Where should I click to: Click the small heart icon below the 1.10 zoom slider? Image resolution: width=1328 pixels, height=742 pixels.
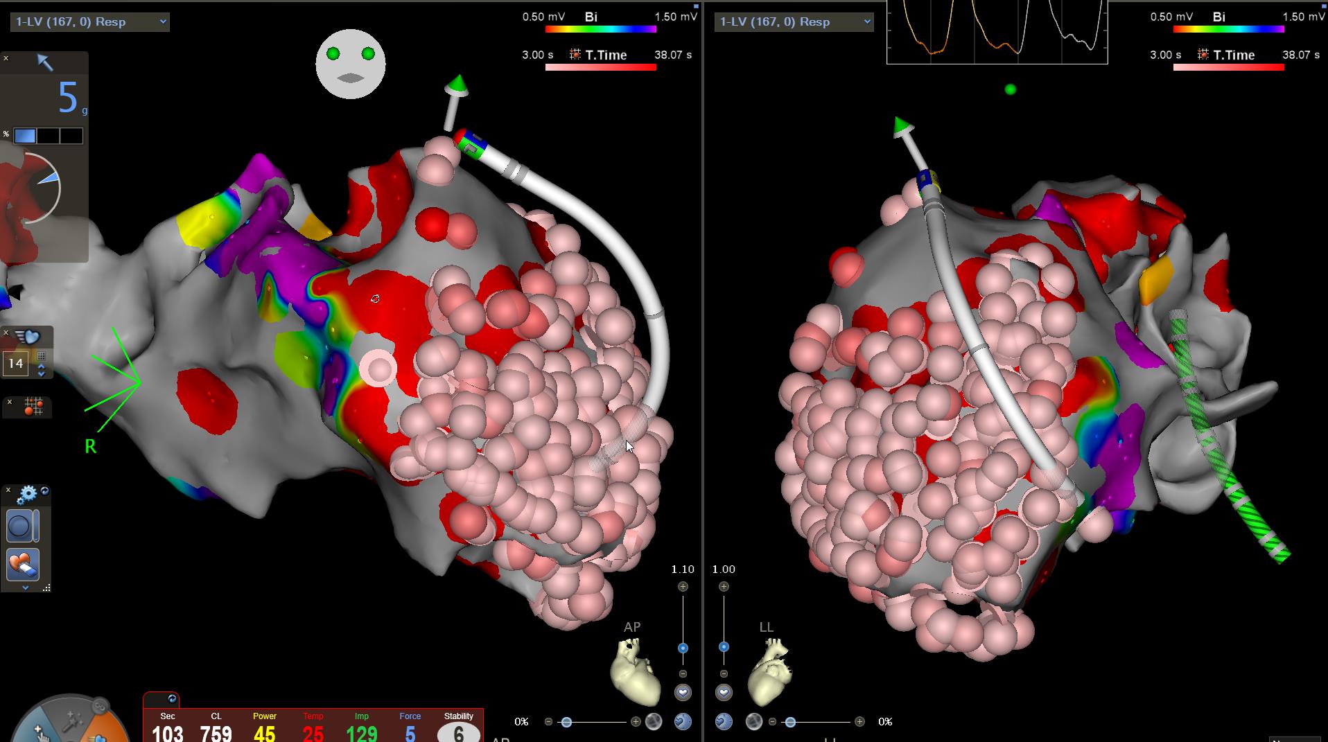click(683, 692)
